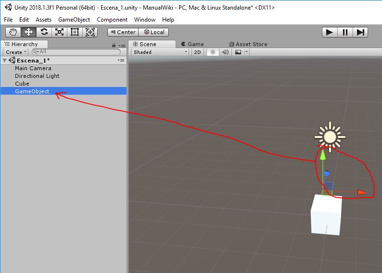
Task: Open the Create dropdown in Hierarchy
Action: [16, 52]
